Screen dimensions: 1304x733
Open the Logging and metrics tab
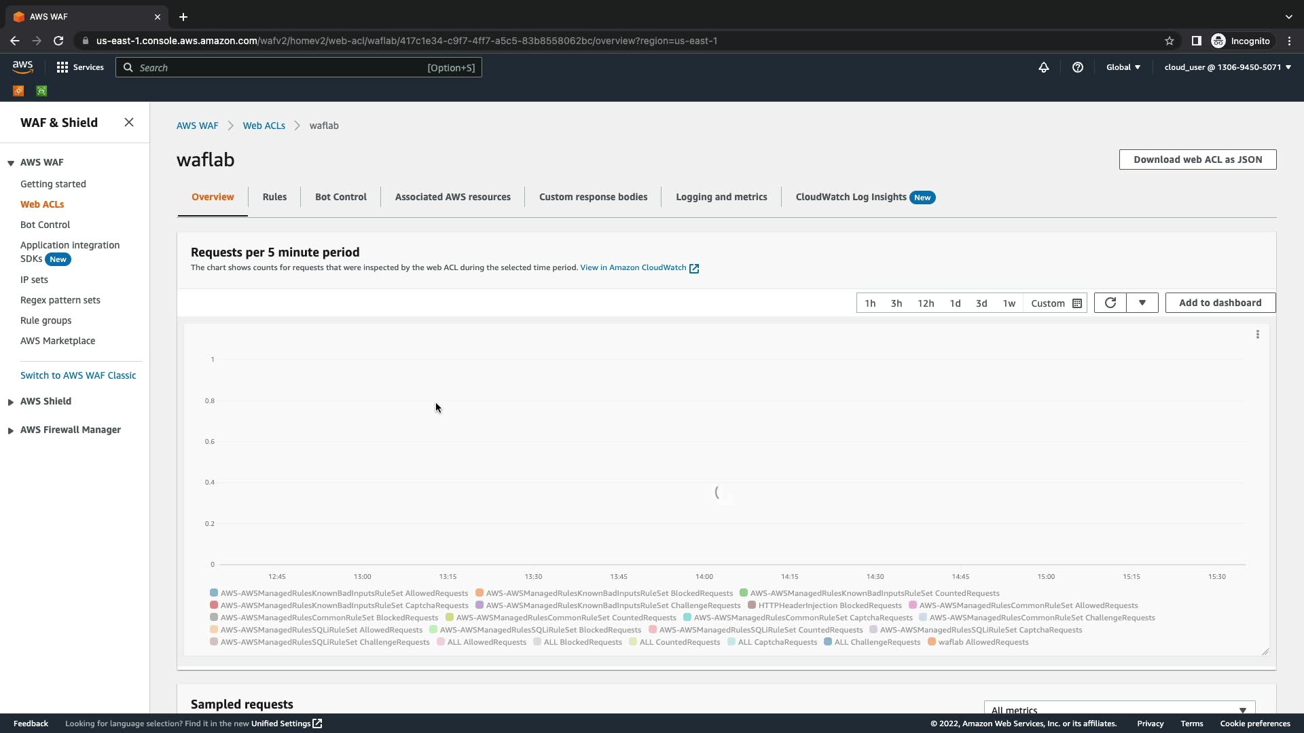(x=721, y=197)
